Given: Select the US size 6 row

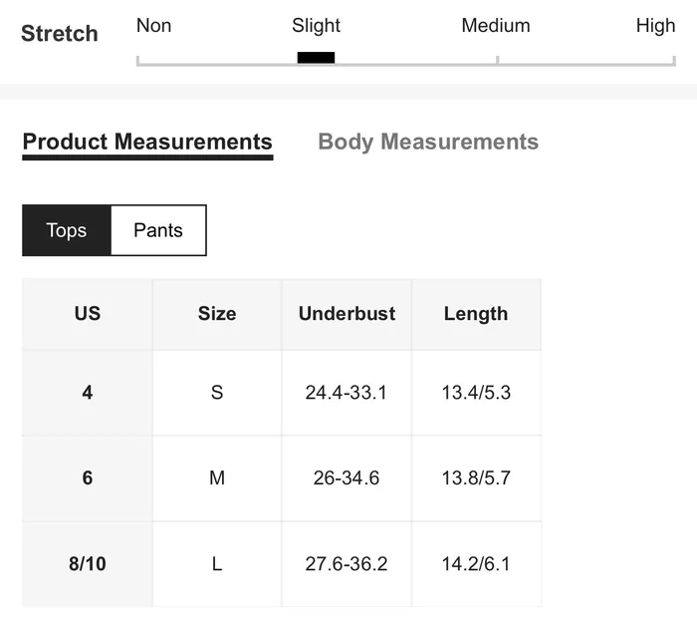Looking at the screenshot, I should (282, 478).
